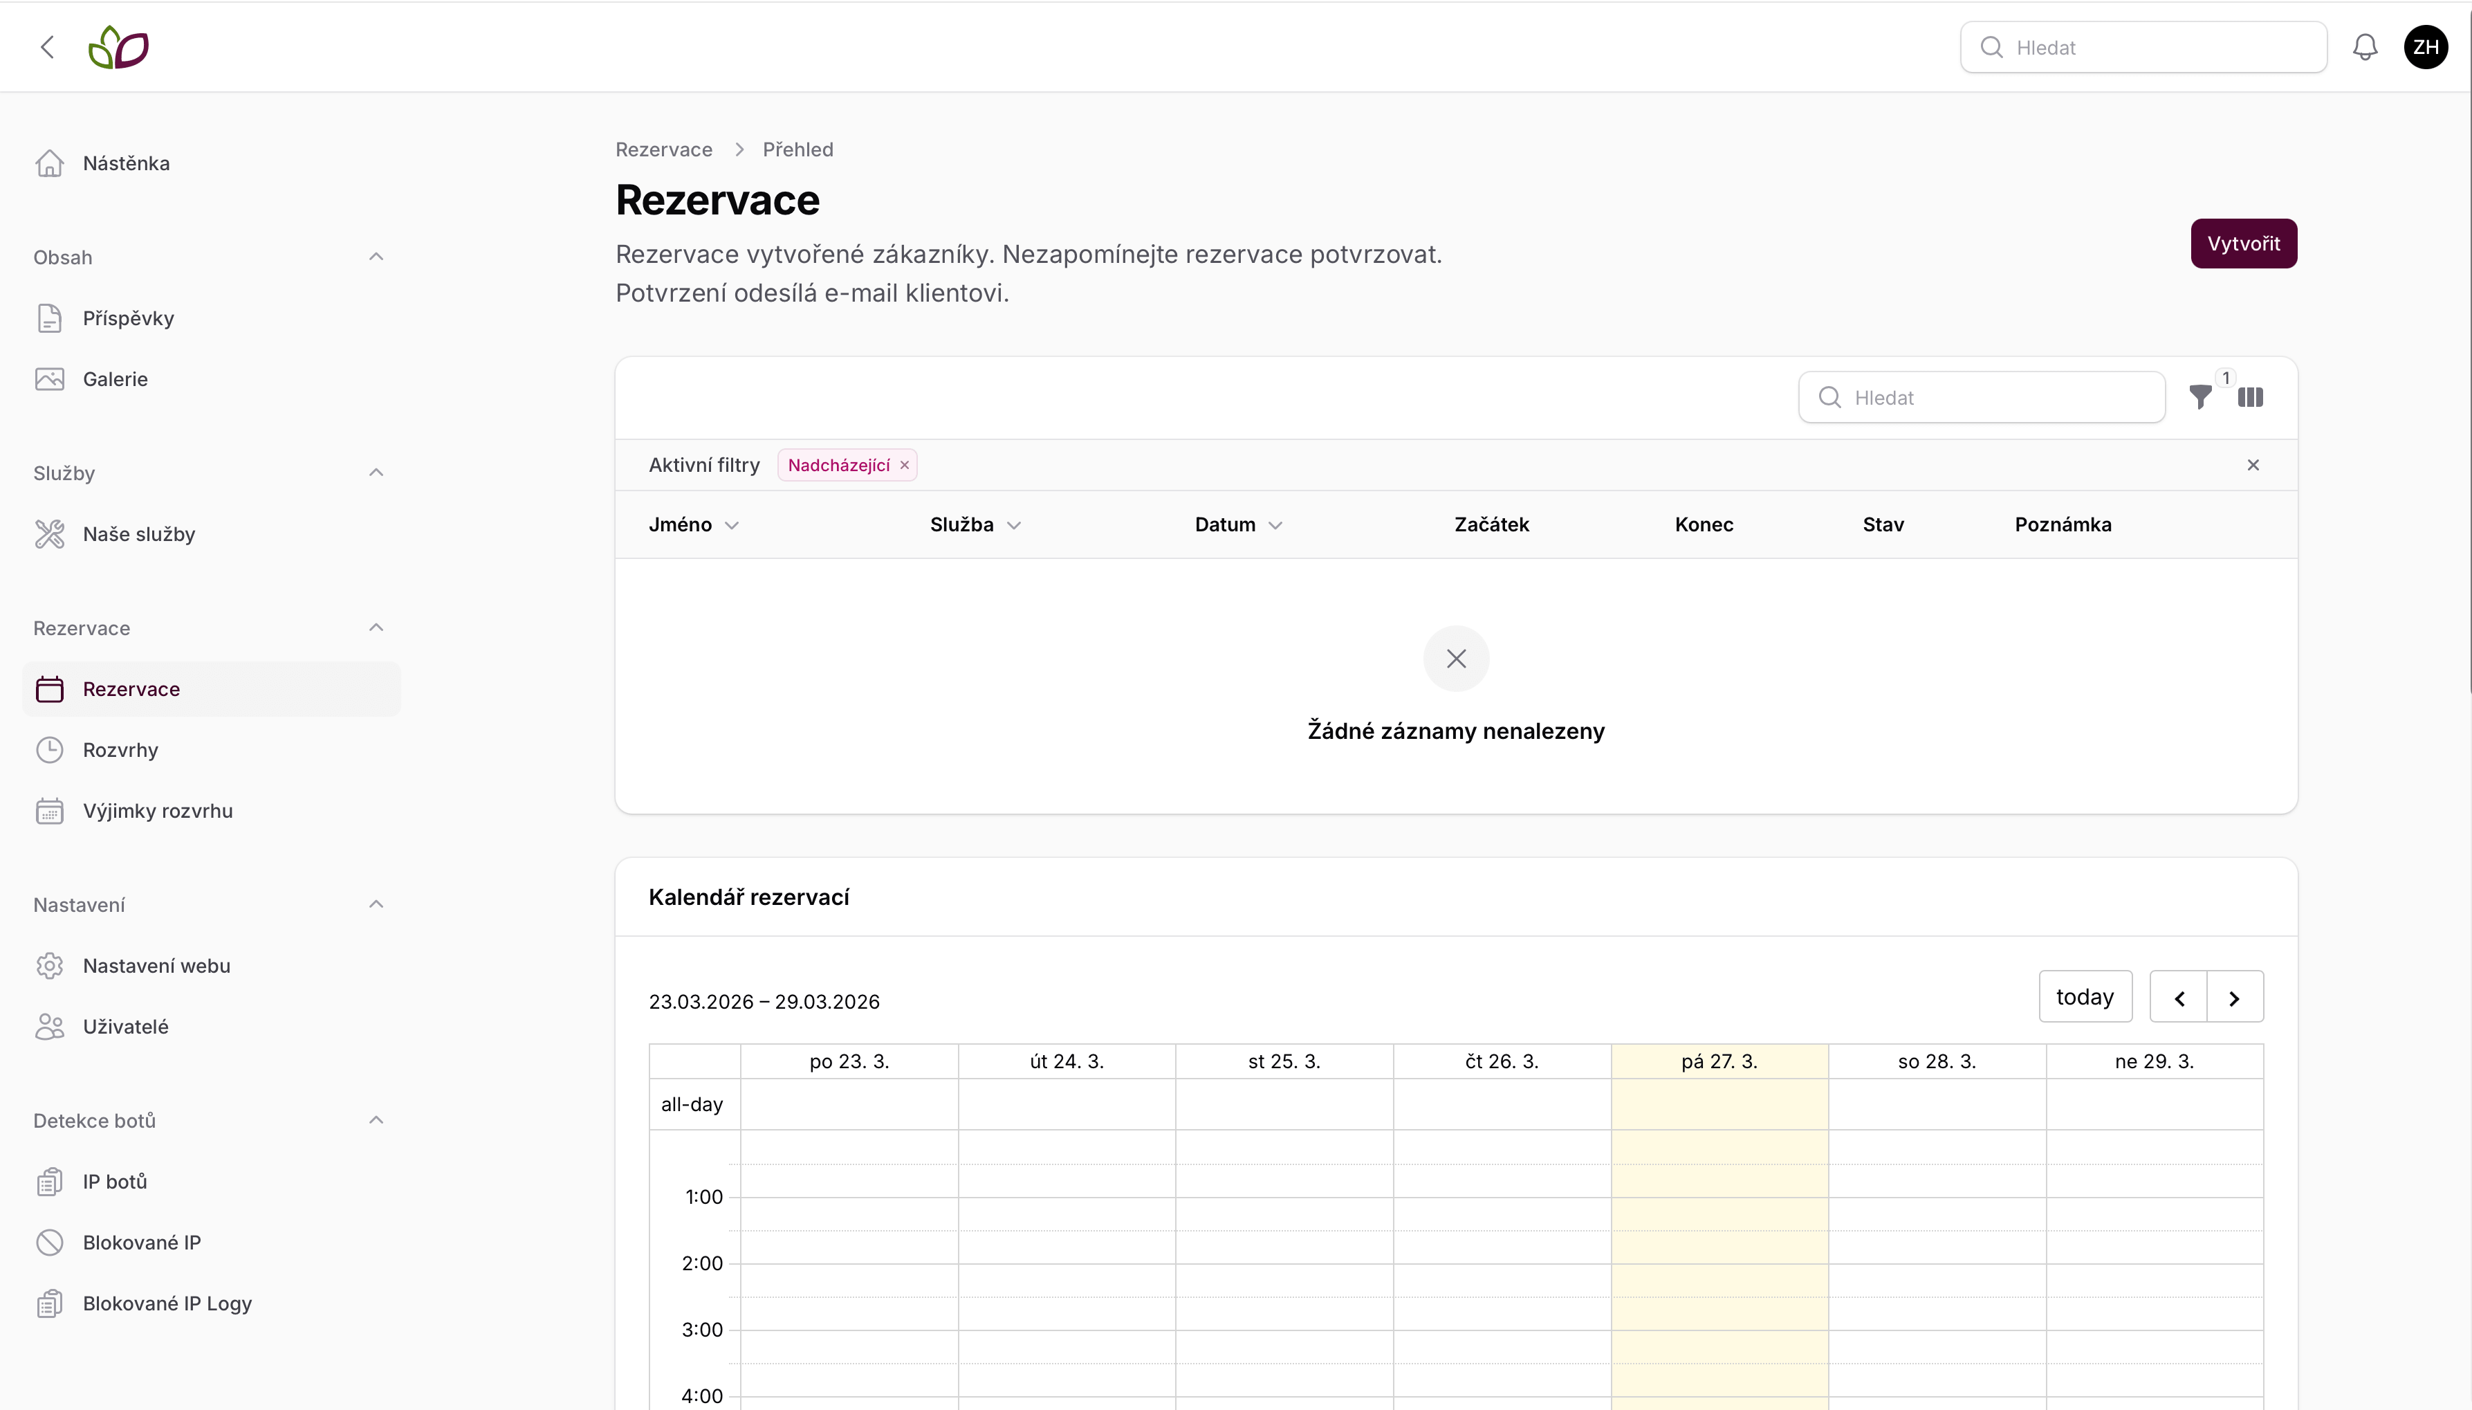This screenshot has height=1410, width=2472.
Task: Open Rozvrhy in sidebar
Action: 120,749
